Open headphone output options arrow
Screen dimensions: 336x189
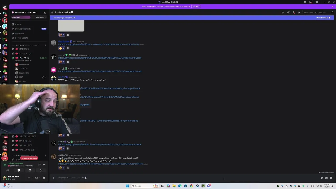pyautogui.click(x=40, y=178)
